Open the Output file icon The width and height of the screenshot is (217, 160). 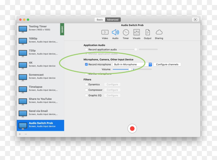point(148,32)
